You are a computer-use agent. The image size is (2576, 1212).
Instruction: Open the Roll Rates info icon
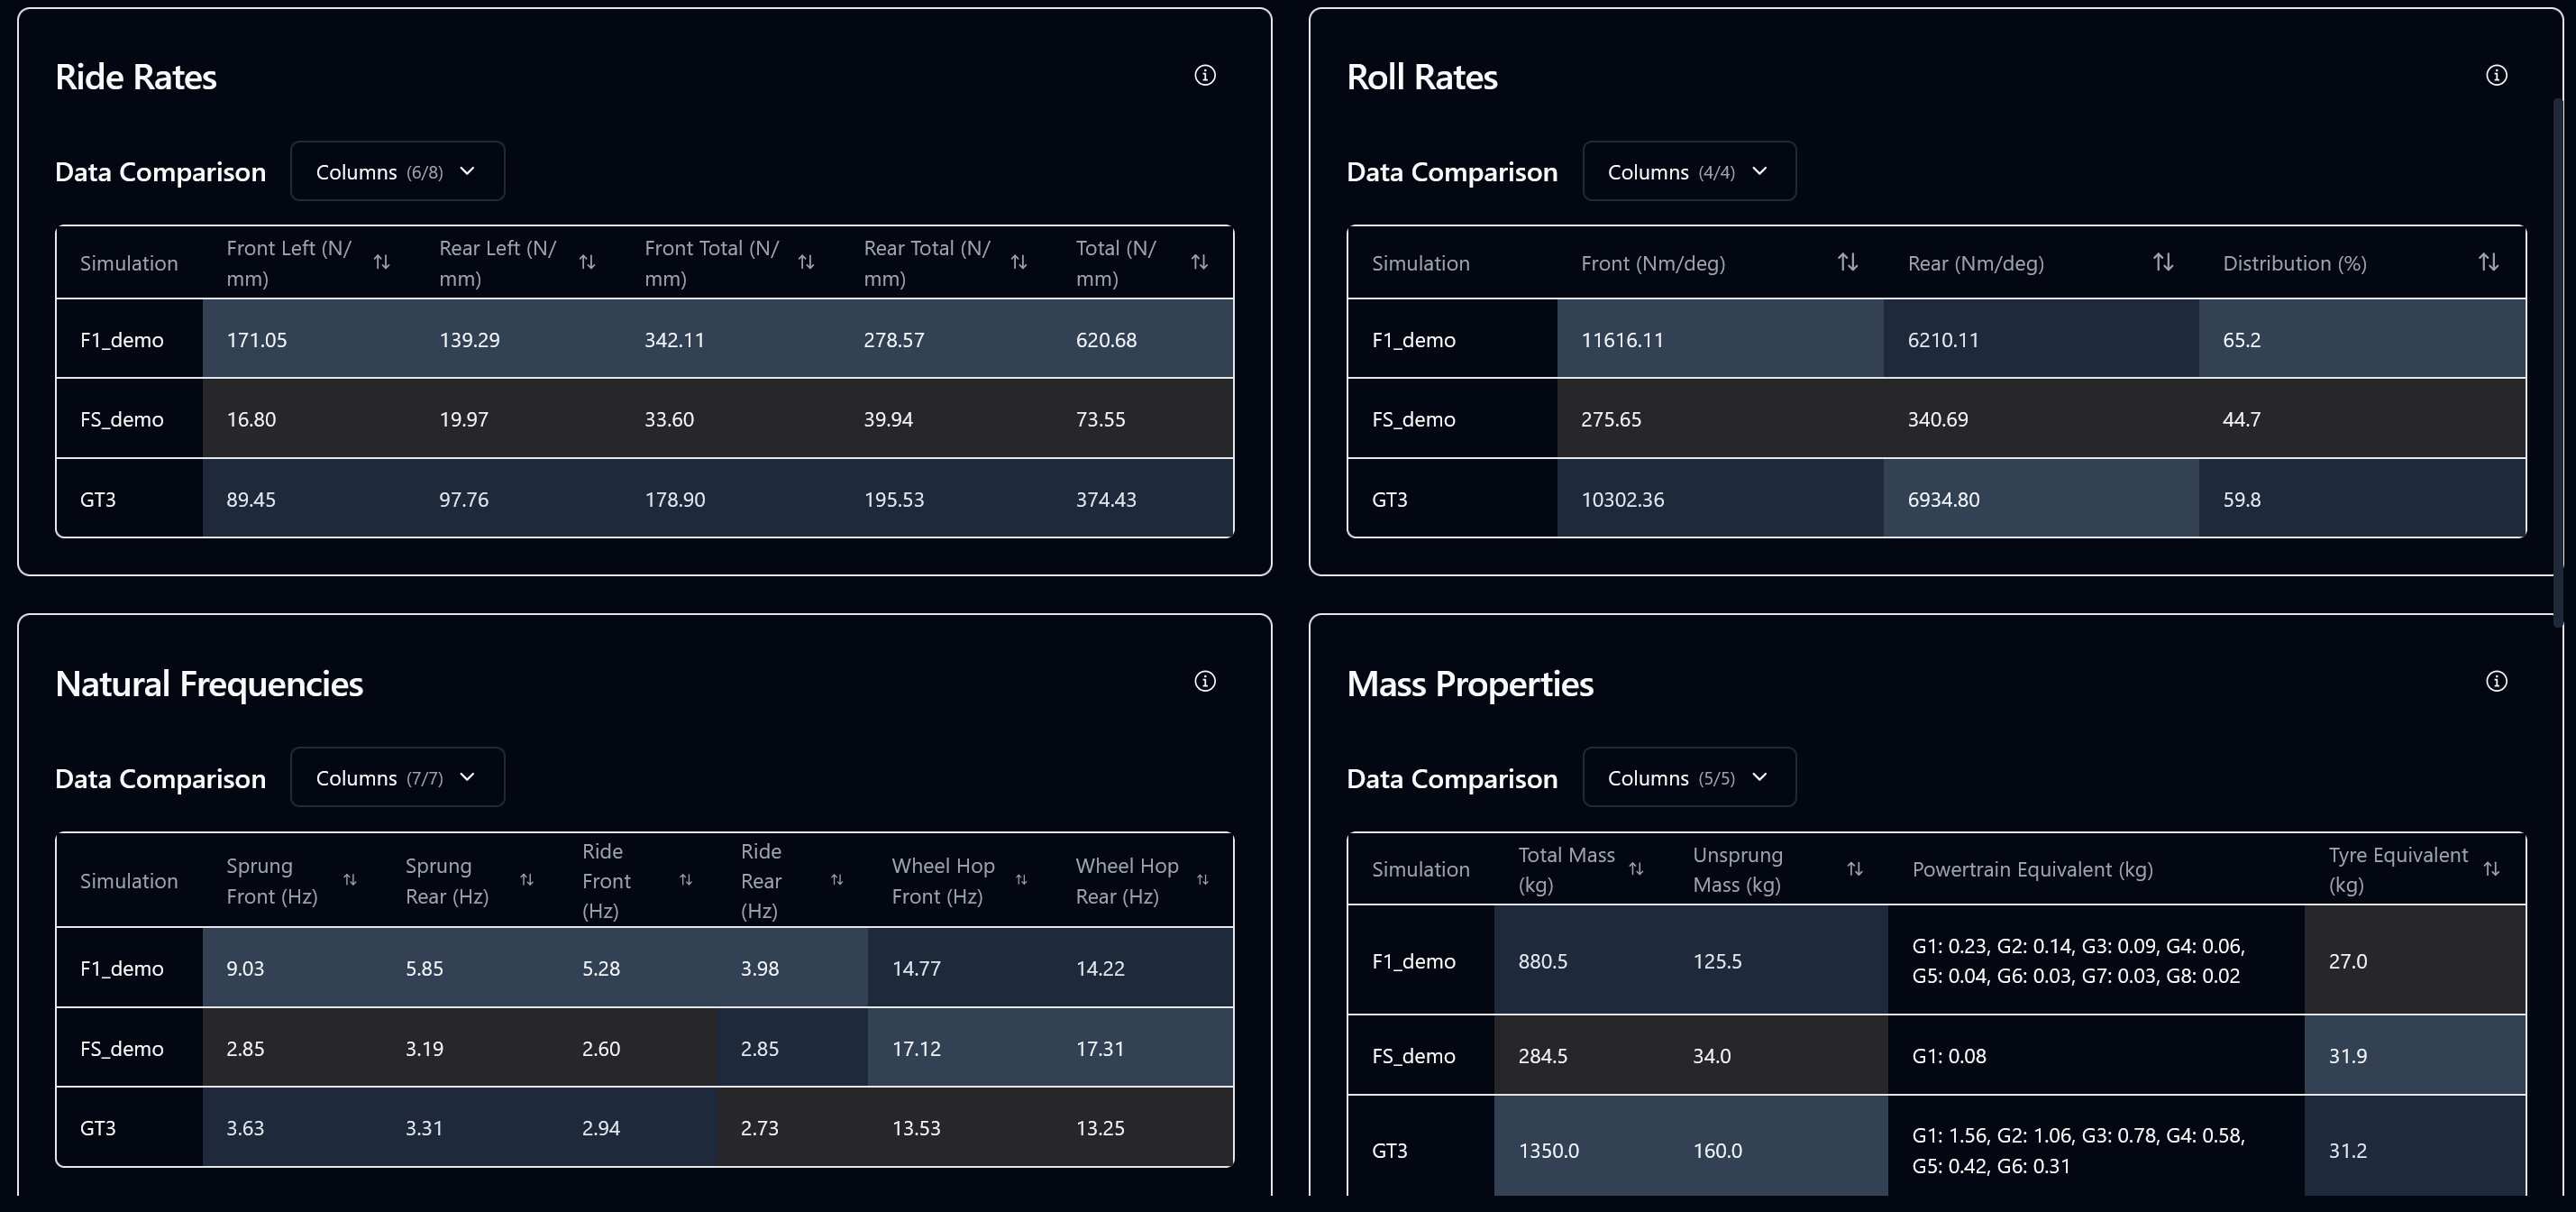(2496, 75)
